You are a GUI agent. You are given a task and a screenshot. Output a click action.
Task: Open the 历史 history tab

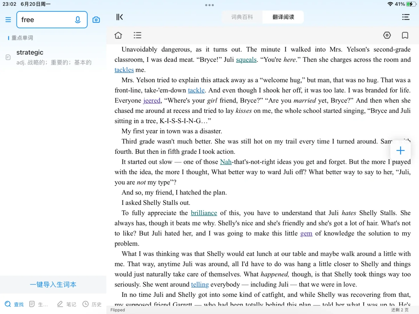click(x=92, y=304)
